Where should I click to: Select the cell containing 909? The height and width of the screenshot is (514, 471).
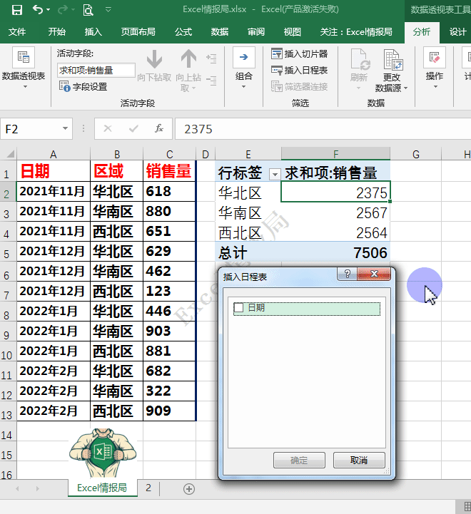169,411
